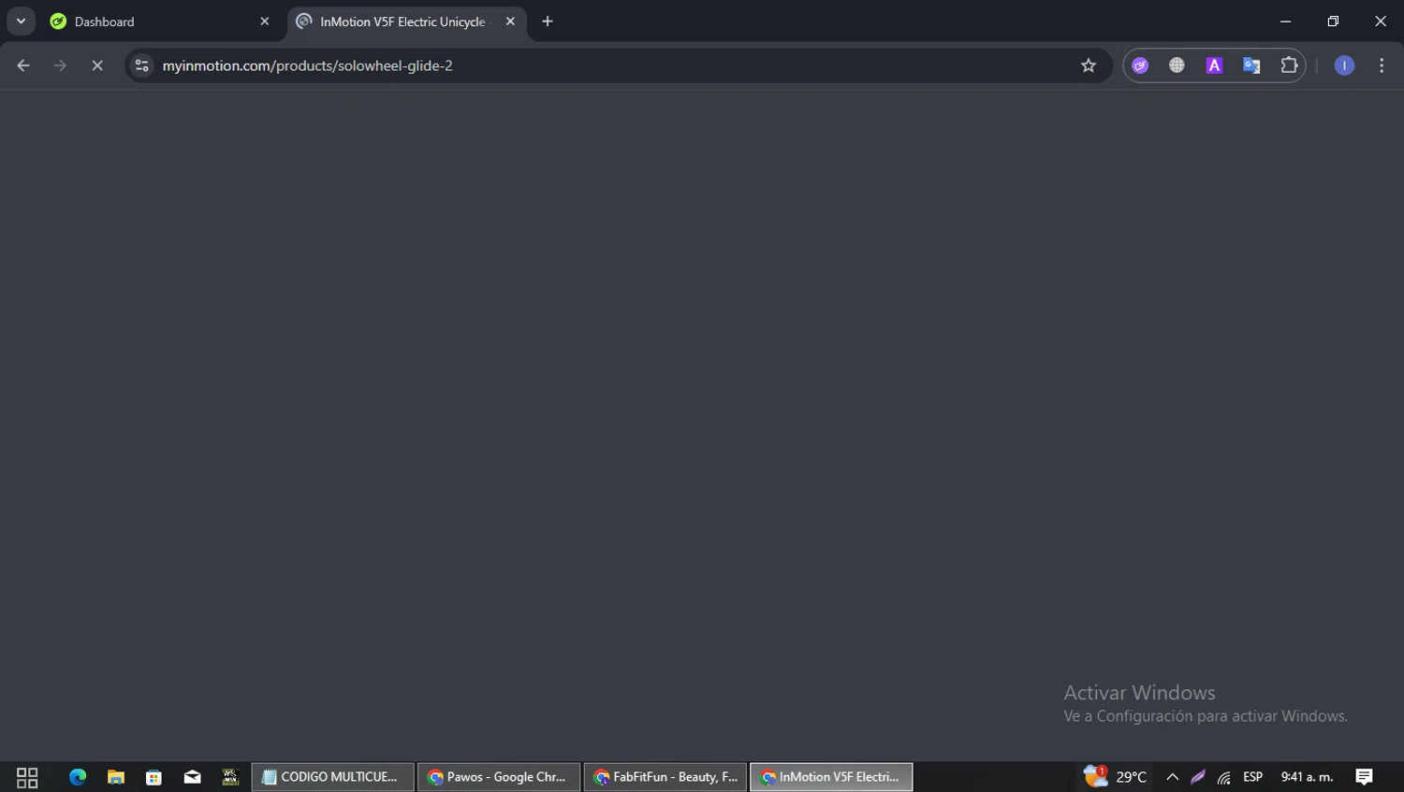The height and width of the screenshot is (792, 1404).
Task: Open the notifications action center
Action: [x=1364, y=777]
